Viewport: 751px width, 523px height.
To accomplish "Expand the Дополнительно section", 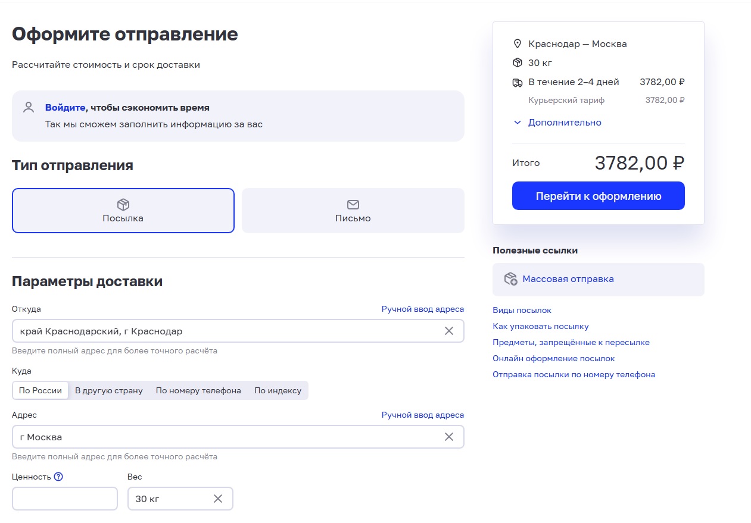I will [557, 123].
